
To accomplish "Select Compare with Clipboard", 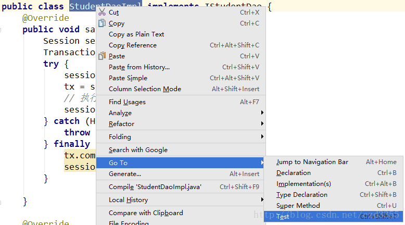I will click(146, 213).
